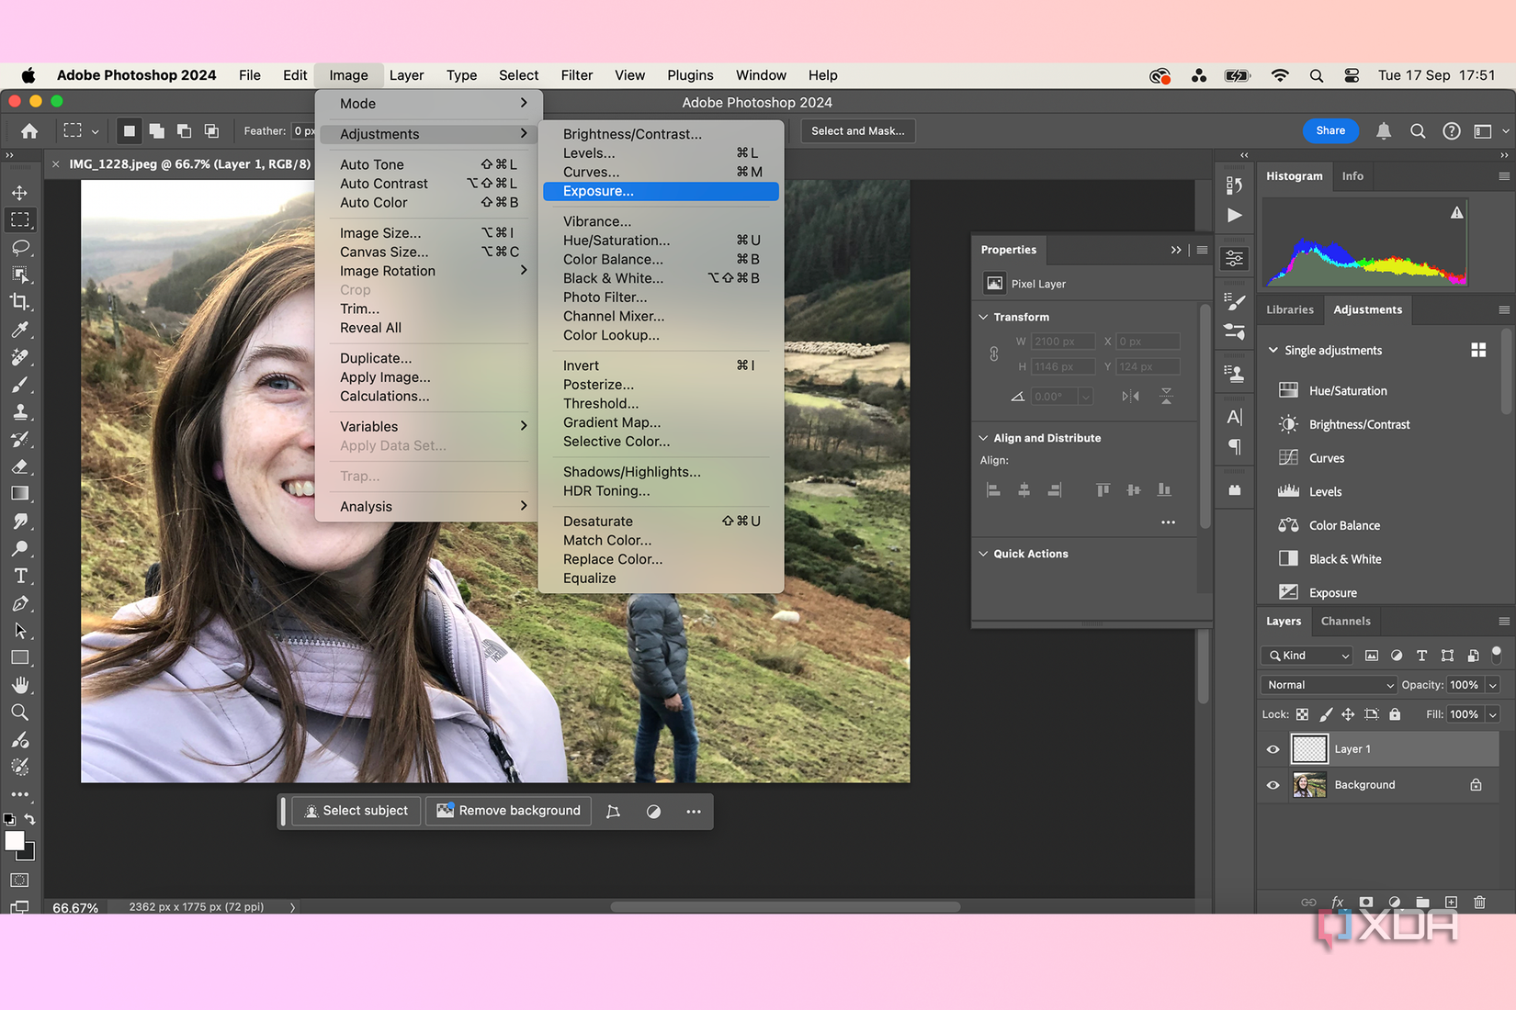Viewport: 1516px width, 1010px height.
Task: Select the Crop tool
Action: 20,301
